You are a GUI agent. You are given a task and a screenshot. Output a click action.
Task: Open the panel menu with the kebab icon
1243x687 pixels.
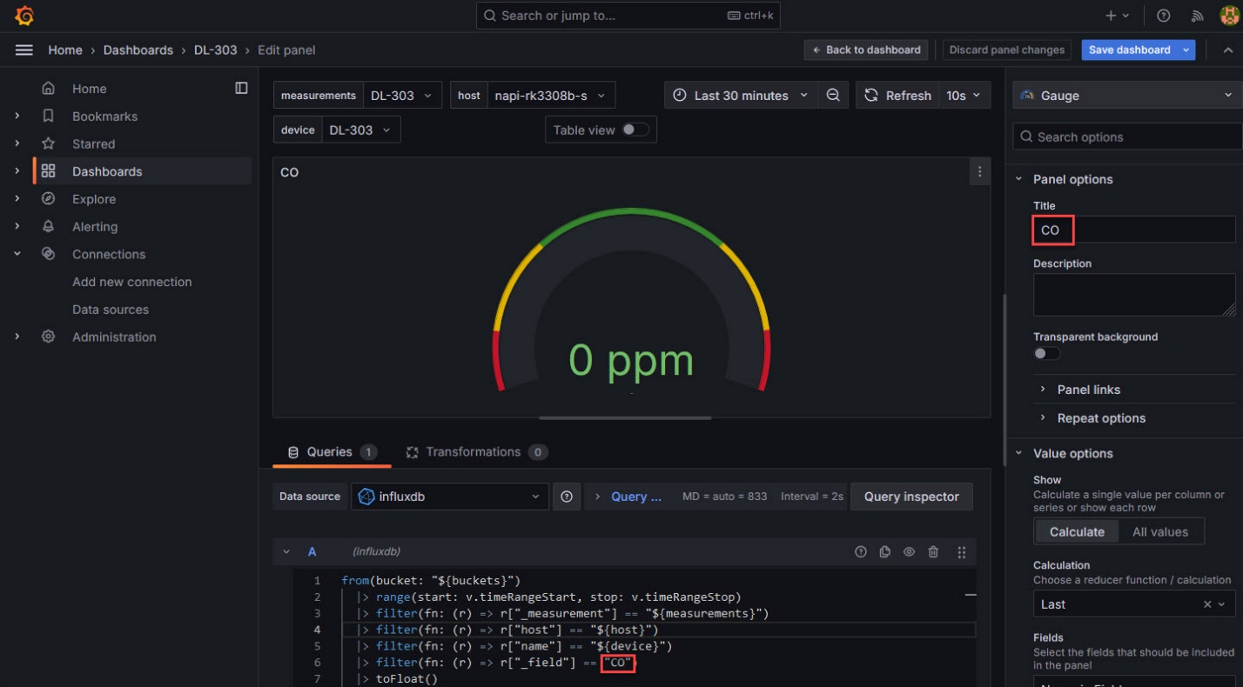coord(979,171)
